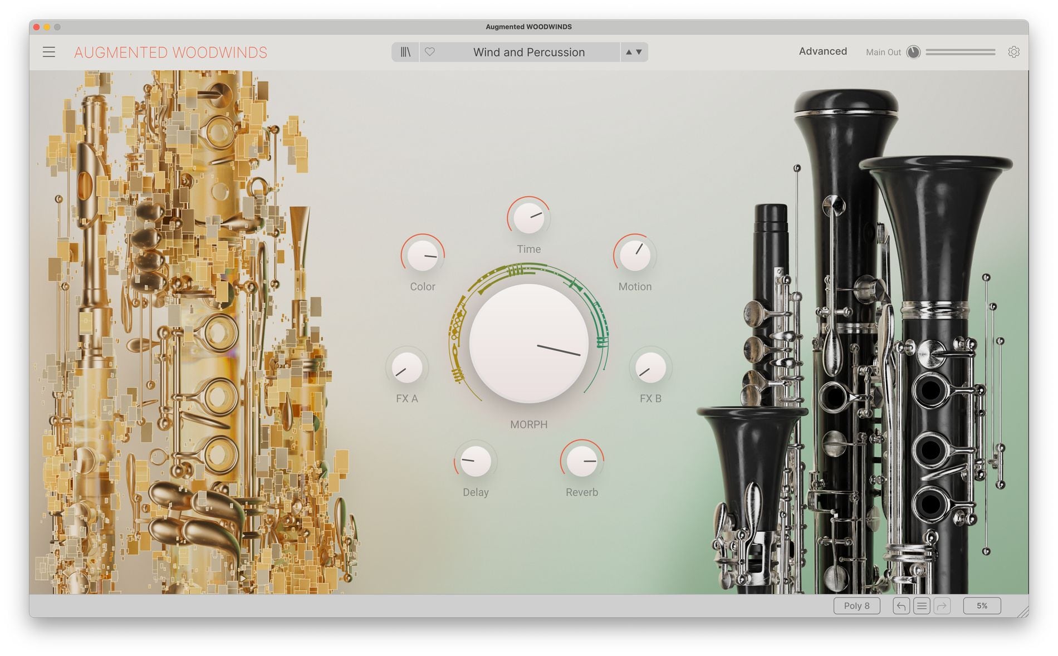Minimize window with yellow button

click(x=47, y=27)
